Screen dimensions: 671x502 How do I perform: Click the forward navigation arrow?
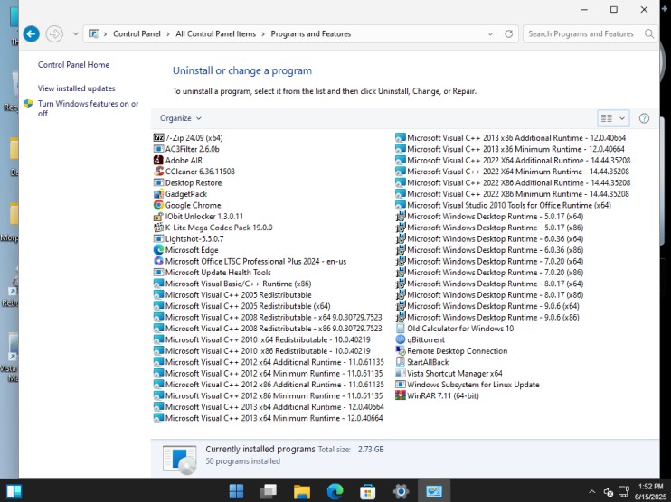(x=54, y=33)
